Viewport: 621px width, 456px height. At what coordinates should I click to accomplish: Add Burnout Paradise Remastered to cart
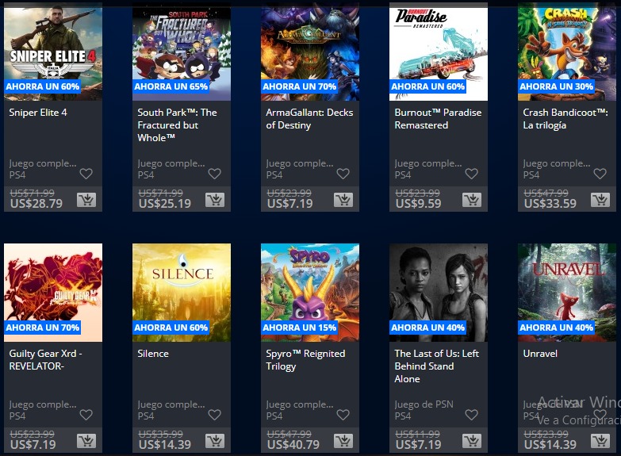click(x=472, y=200)
